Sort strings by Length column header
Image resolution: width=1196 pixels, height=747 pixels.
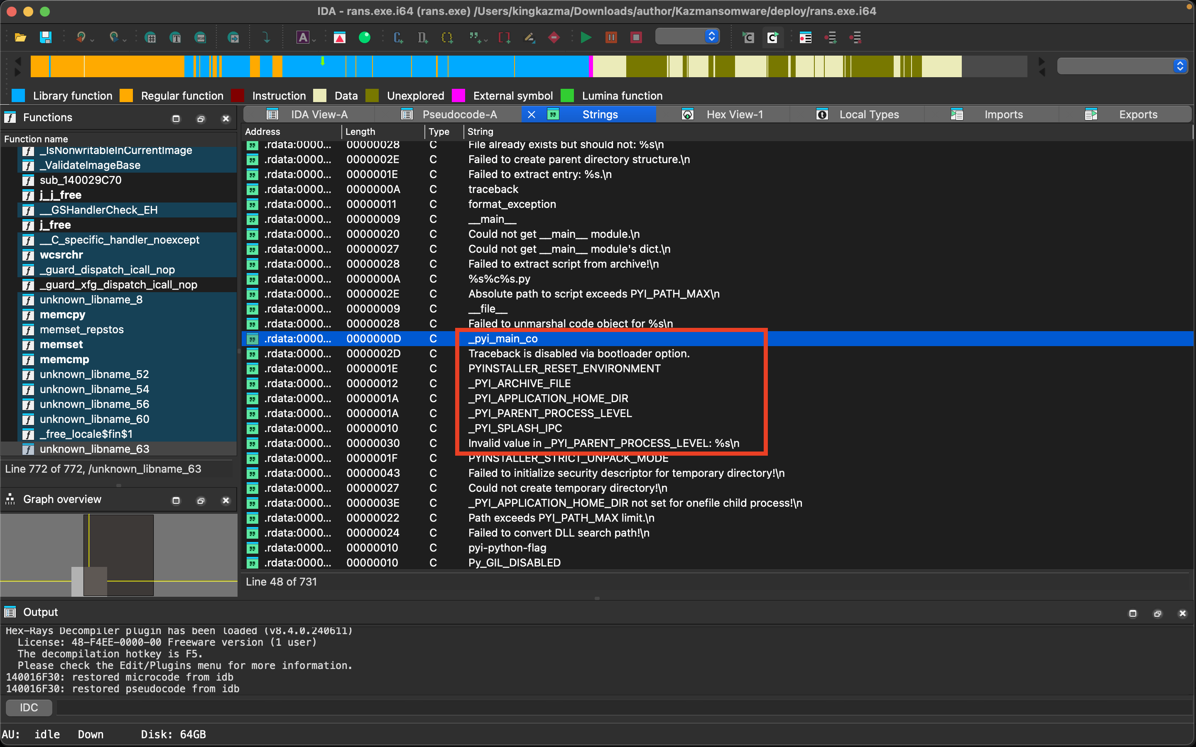360,132
